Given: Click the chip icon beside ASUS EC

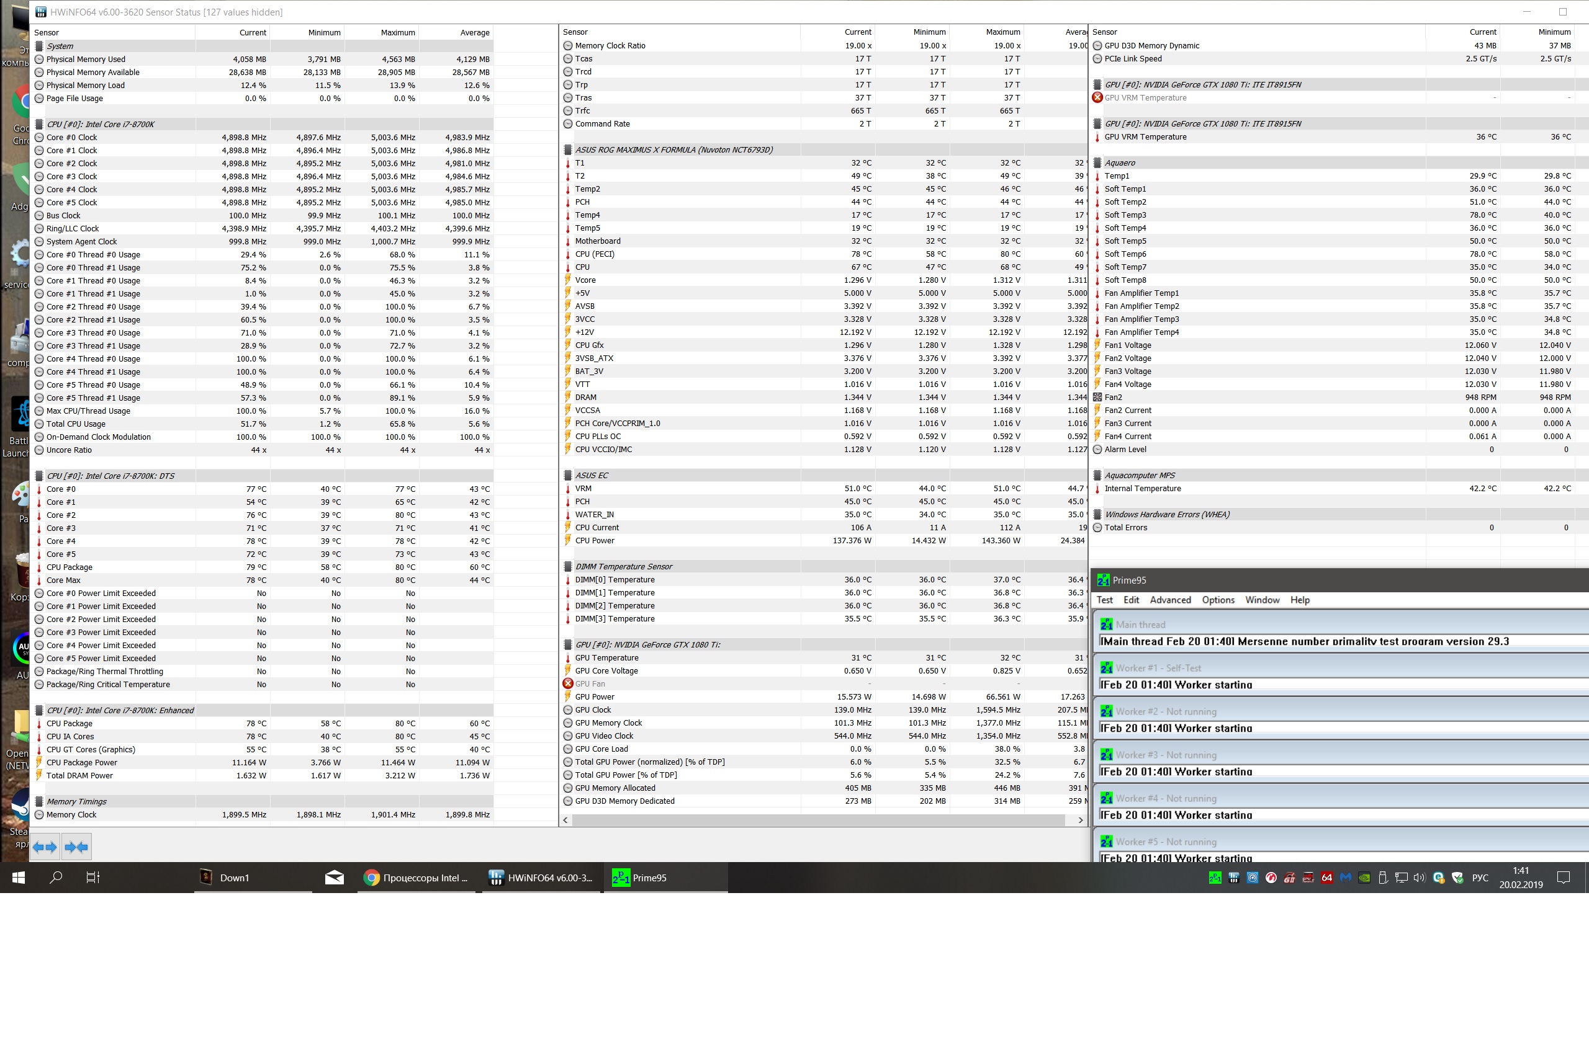Looking at the screenshot, I should (568, 475).
